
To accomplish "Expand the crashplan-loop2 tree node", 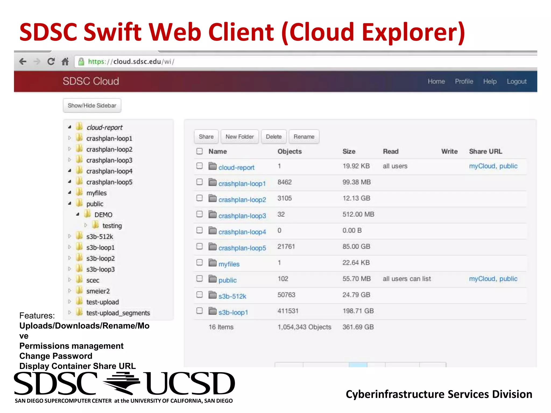I will pos(70,149).
